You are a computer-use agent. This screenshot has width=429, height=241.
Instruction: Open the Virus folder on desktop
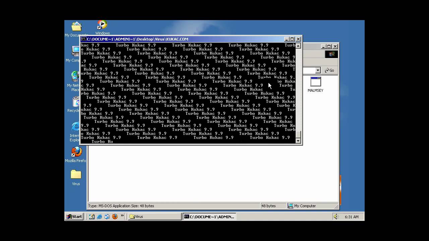[76, 177]
